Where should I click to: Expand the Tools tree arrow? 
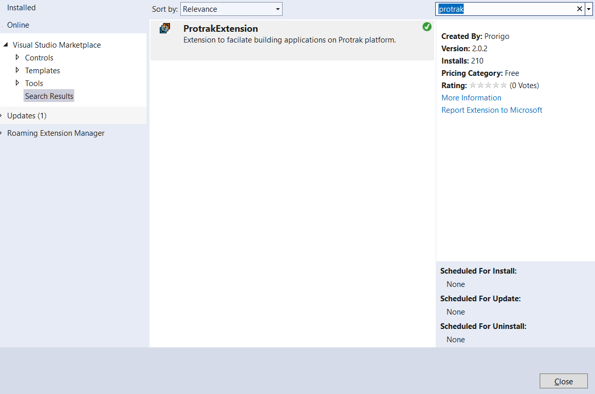pyautogui.click(x=17, y=83)
